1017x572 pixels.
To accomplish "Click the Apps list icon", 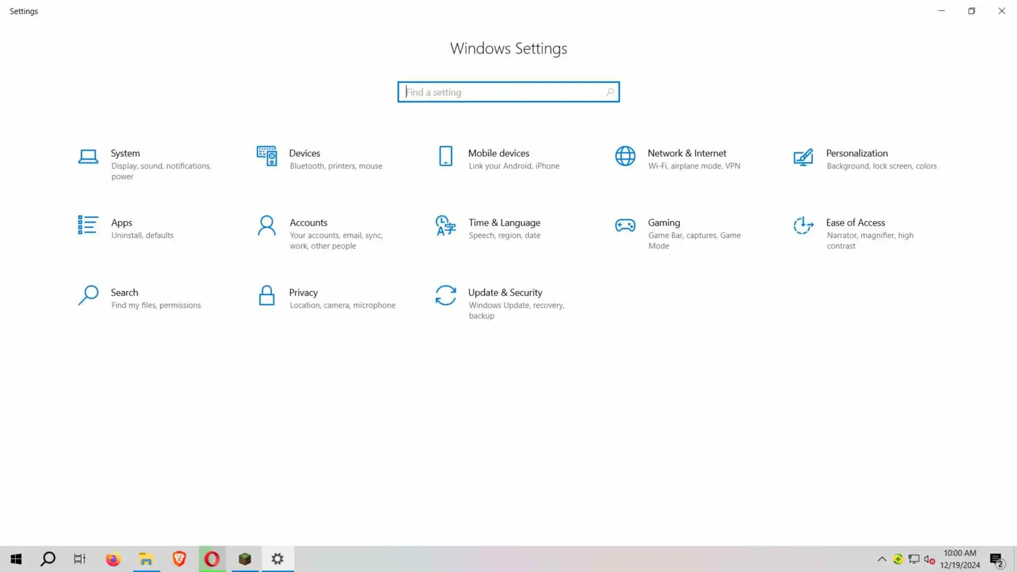I will pos(88,225).
